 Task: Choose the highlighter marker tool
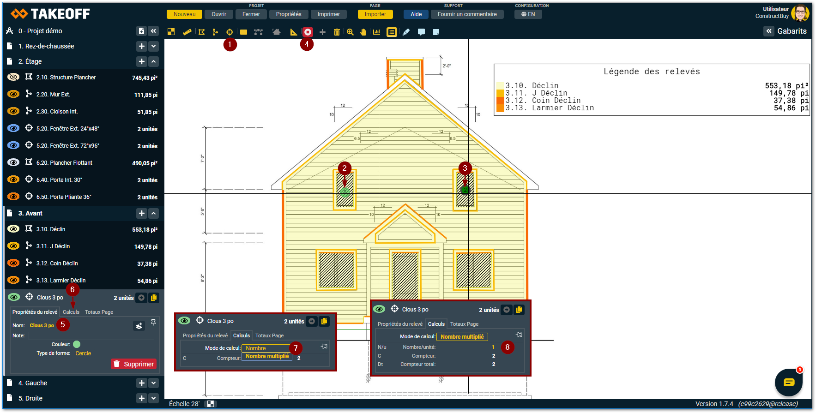(x=406, y=32)
